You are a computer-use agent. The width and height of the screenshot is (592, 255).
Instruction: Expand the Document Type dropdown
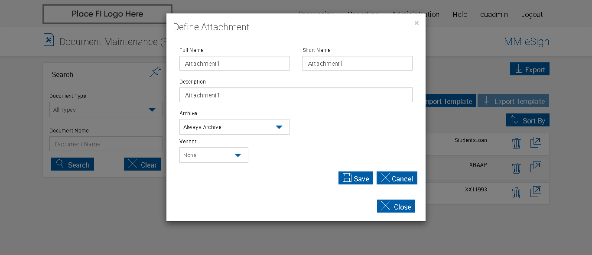(106, 110)
